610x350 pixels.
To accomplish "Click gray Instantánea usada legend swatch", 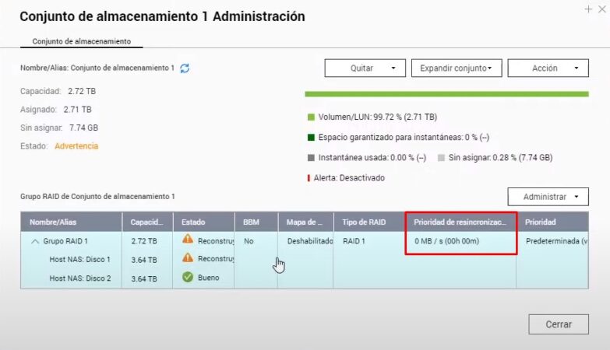I will [311, 158].
